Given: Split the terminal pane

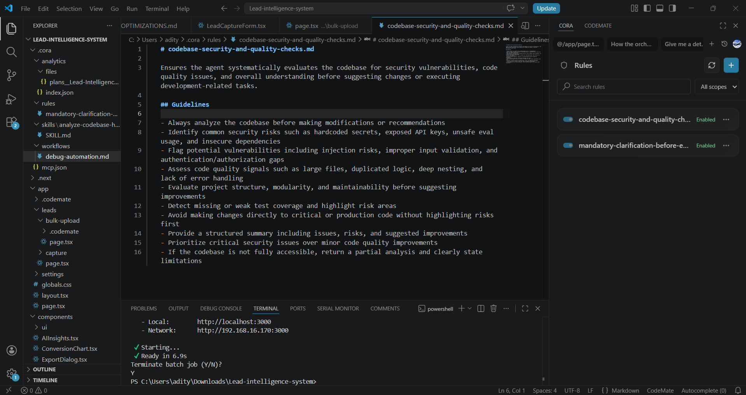Looking at the screenshot, I should (x=481, y=308).
